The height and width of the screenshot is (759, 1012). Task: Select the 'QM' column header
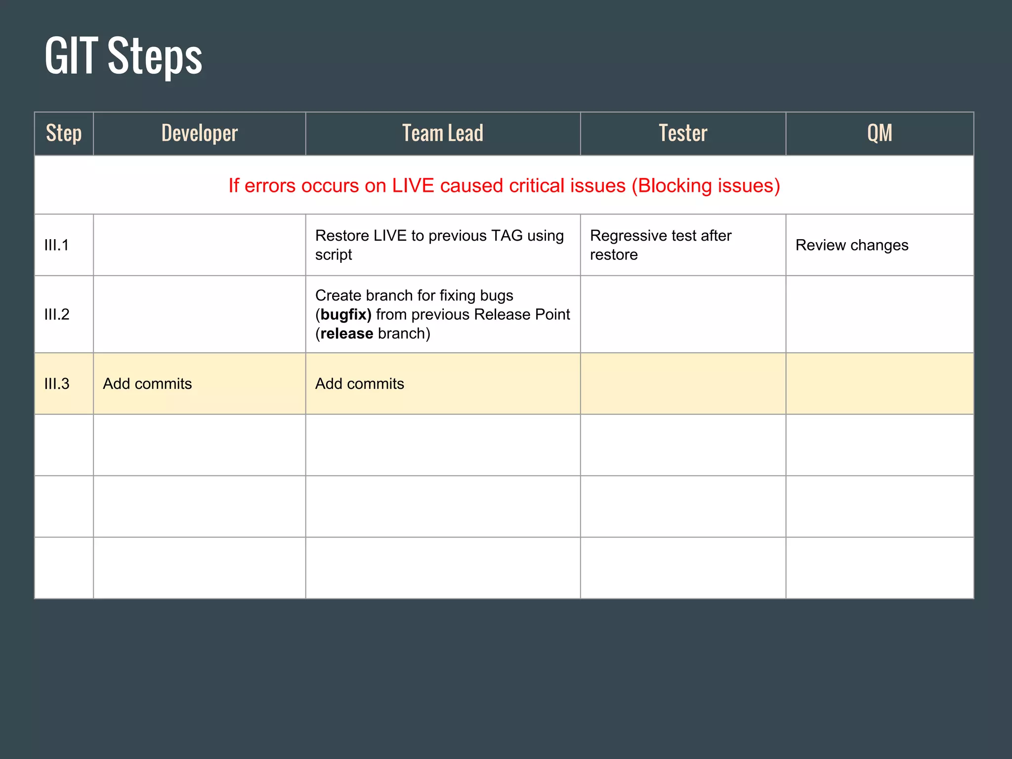pyautogui.click(x=880, y=133)
